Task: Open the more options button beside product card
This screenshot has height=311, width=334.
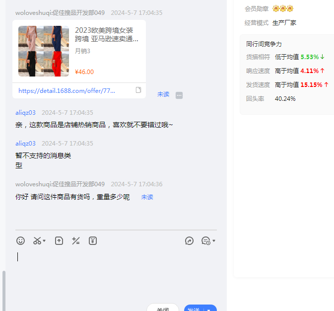Action: click(179, 95)
